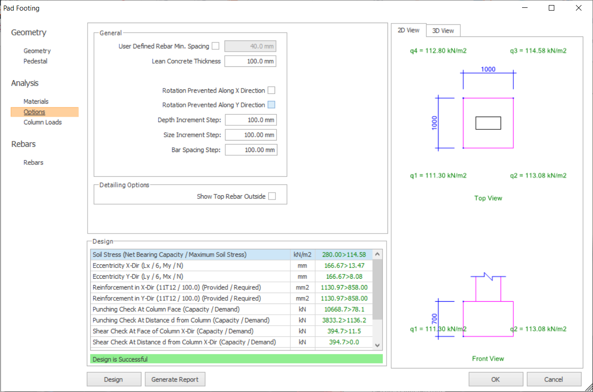
Task: Toggle Rotation Prevented Along X Direction
Action: pyautogui.click(x=271, y=90)
